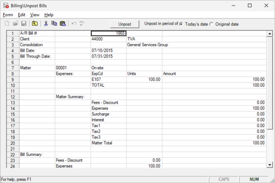Click the A/R Bill # field containing 1865

(x=109, y=34)
